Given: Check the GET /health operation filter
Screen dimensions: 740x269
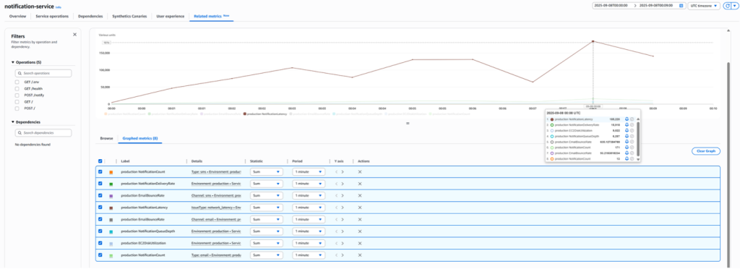Looking at the screenshot, I should [x=17, y=89].
